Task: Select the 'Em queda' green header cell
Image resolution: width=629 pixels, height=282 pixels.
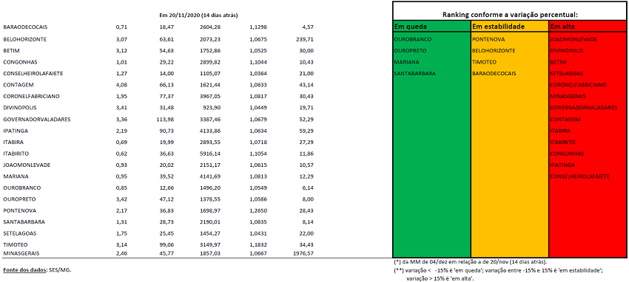Action: [x=431, y=27]
